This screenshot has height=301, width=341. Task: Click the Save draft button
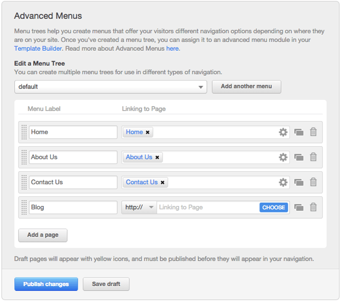point(106,284)
